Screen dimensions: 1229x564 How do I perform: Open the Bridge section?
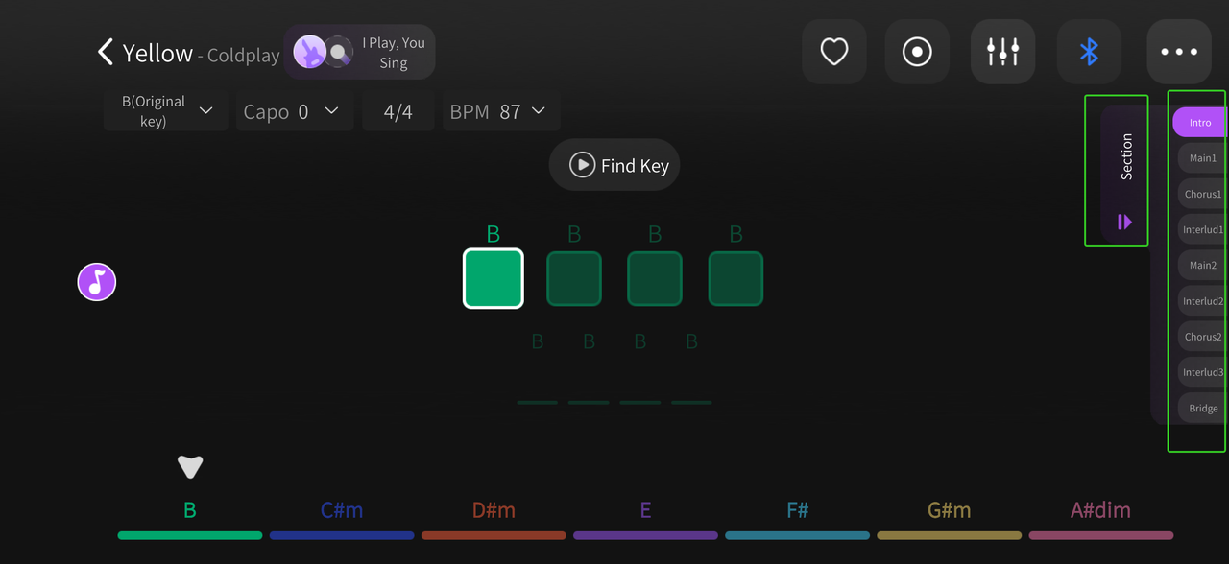click(x=1202, y=408)
